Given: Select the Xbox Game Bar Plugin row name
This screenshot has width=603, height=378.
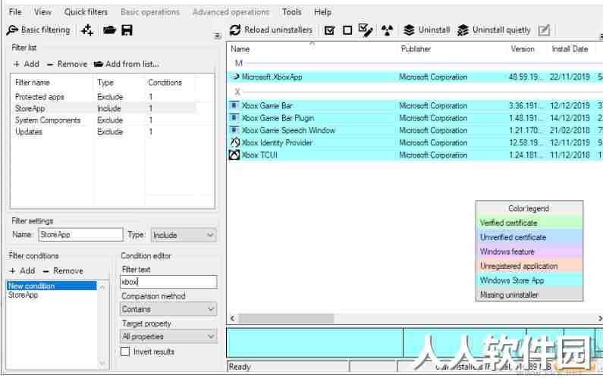Looking at the screenshot, I should pos(278,118).
